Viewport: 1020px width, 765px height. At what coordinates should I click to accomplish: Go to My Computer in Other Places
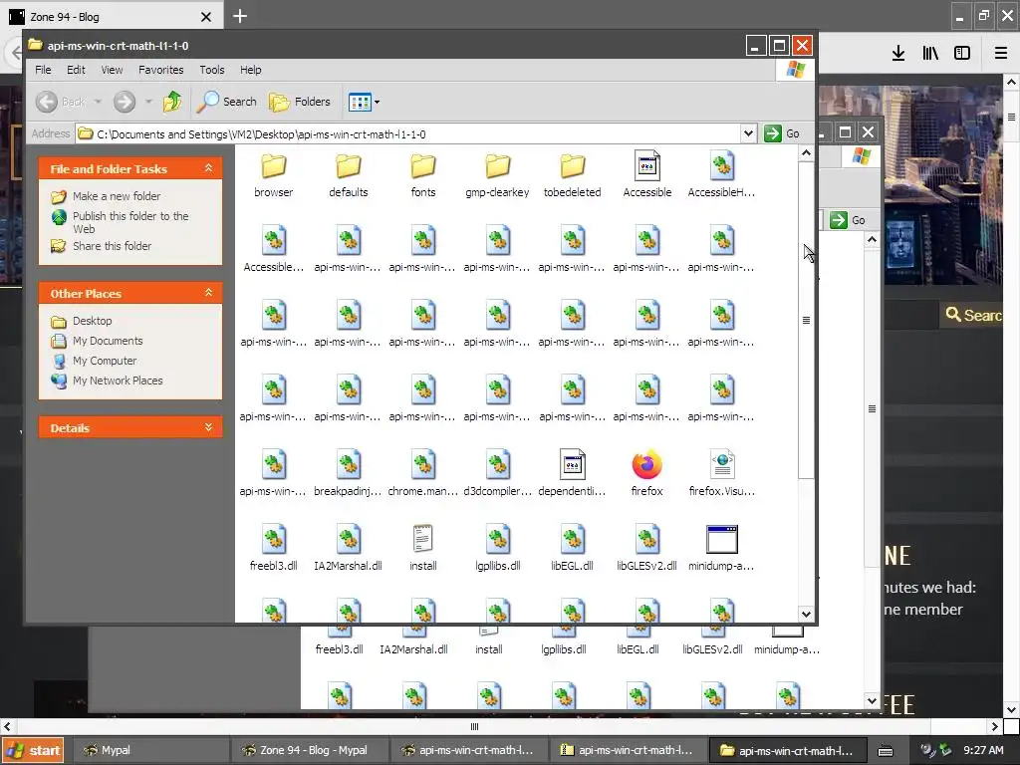point(105,361)
